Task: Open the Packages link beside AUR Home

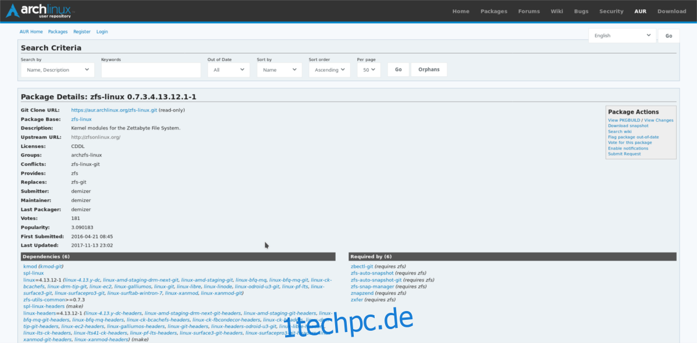Action: (58, 31)
